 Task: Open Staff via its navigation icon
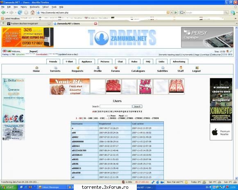click(x=181, y=68)
